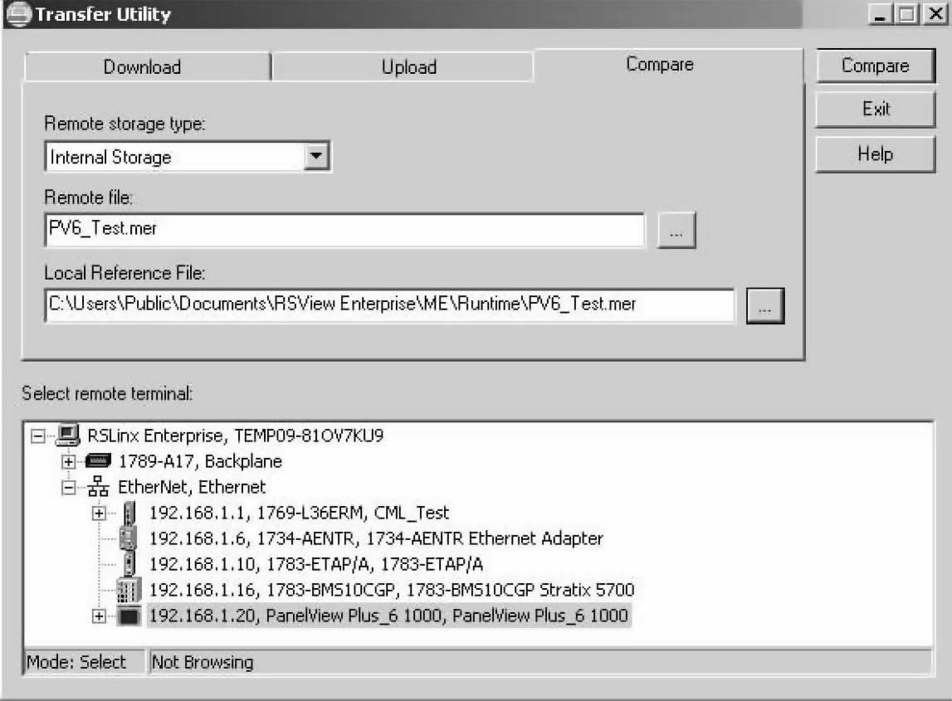
Task: Select 192.168.1.16 1783-BMS10CGP Stratix 5700
Action: [x=392, y=590]
